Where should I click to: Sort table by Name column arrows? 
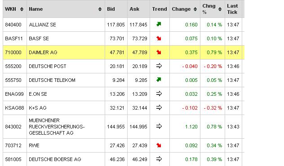pyautogui.click(x=100, y=9)
